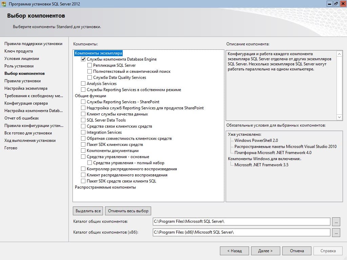This screenshot has height=260, width=347.
Task: Go back with Назад button
Action: tap(234, 251)
